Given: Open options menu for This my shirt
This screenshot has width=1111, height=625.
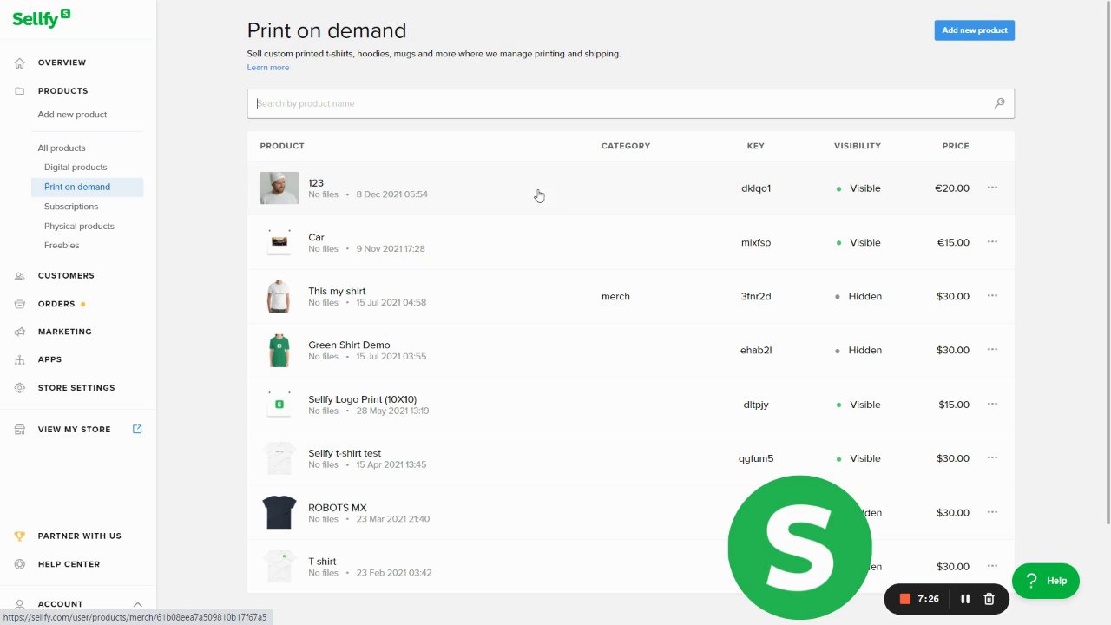Looking at the screenshot, I should coord(993,295).
